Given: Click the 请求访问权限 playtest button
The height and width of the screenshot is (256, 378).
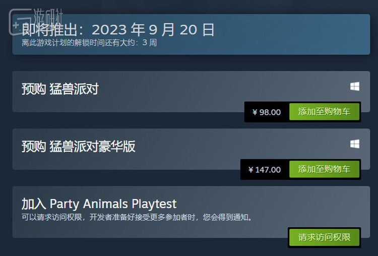Looking at the screenshot, I should [x=324, y=237].
